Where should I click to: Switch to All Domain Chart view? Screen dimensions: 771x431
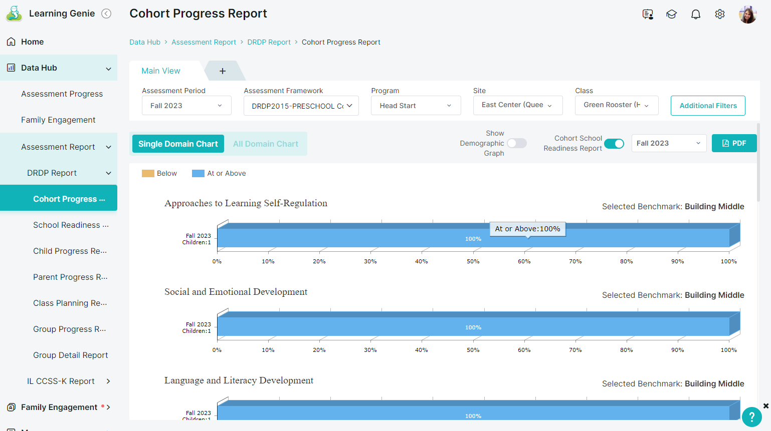click(x=266, y=144)
